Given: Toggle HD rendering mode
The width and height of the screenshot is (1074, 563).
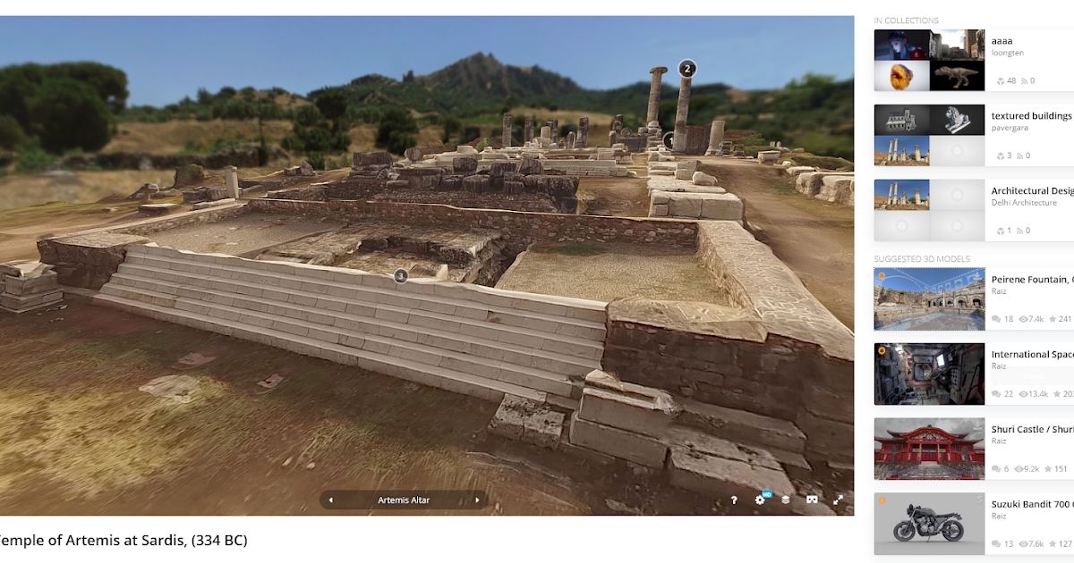Looking at the screenshot, I should click(x=765, y=494).
